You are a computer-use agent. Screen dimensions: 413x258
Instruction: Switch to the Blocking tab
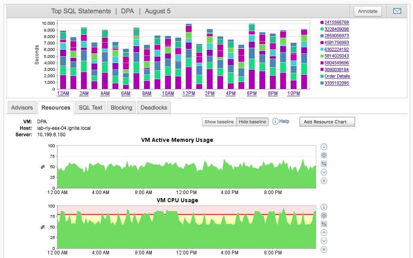click(121, 108)
